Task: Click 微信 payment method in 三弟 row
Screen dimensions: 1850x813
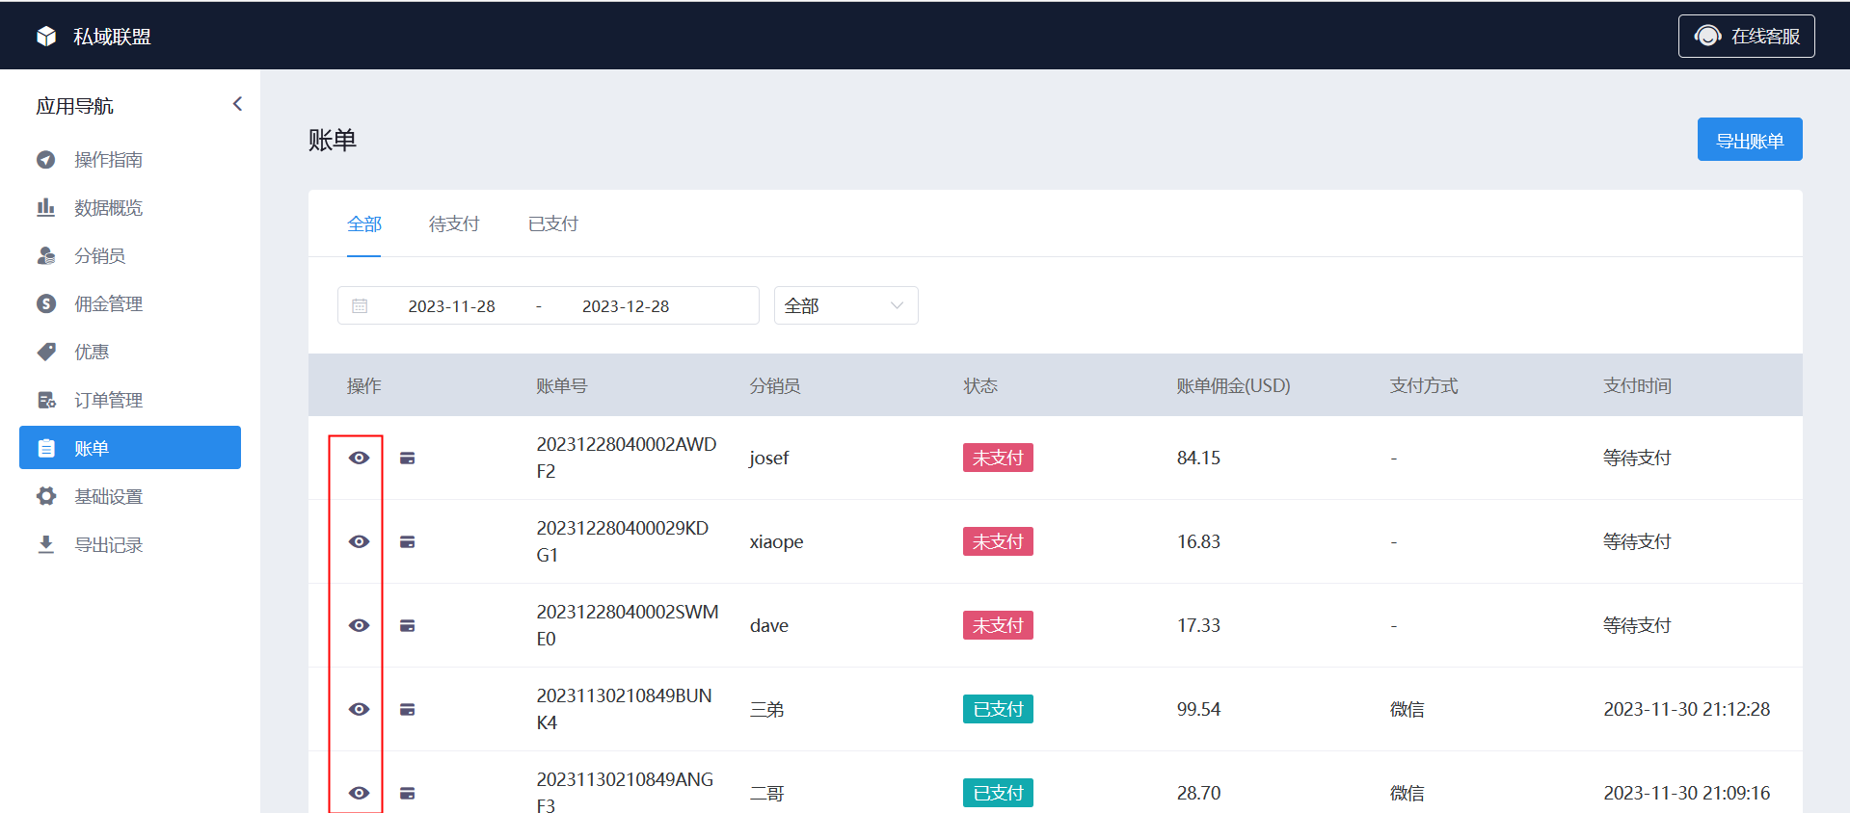Action: click(x=1408, y=709)
